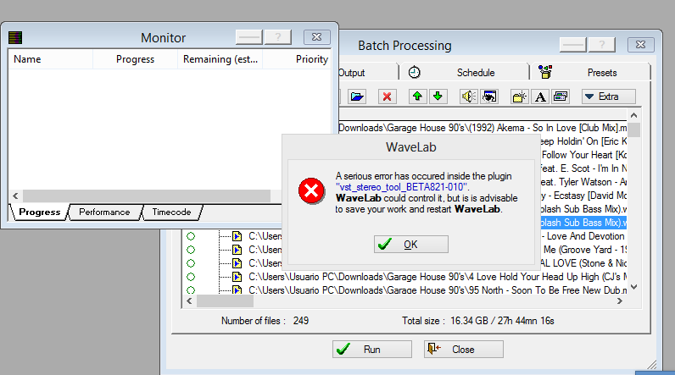Click file icon of 95 North Soon To Be Free row
675x375 pixels.
tap(237, 290)
